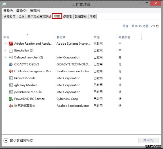Screen dimensions: 163x149
Task: Click the Delayed launcher icon
Action: (x=11, y=57)
